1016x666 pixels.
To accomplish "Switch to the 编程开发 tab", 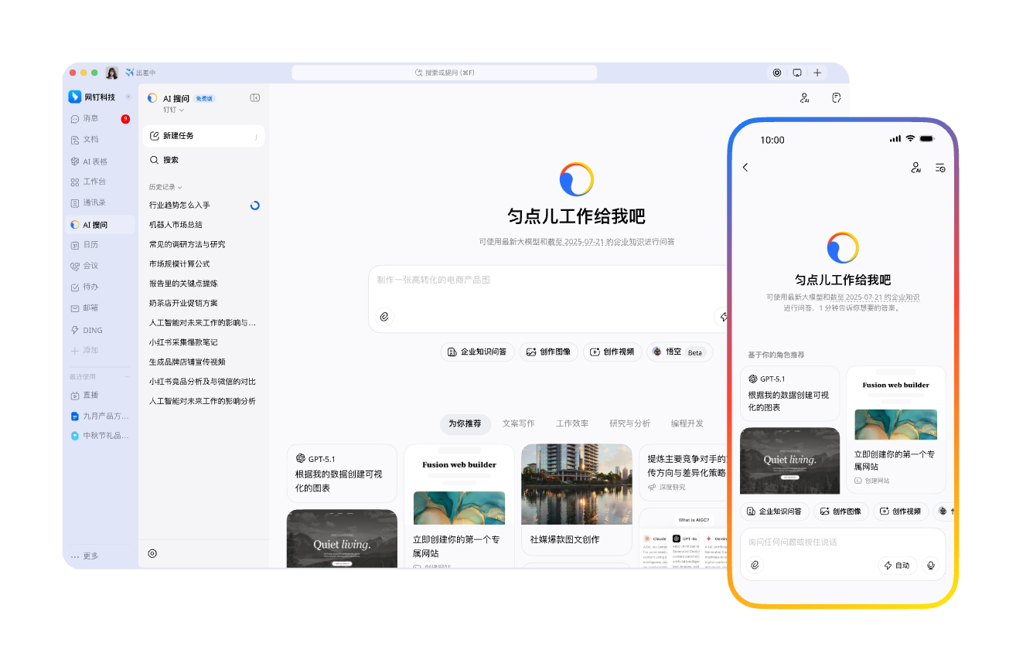I will (x=687, y=423).
